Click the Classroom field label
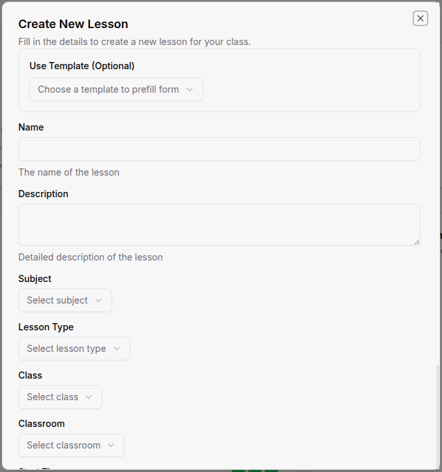The height and width of the screenshot is (472, 442). click(42, 424)
